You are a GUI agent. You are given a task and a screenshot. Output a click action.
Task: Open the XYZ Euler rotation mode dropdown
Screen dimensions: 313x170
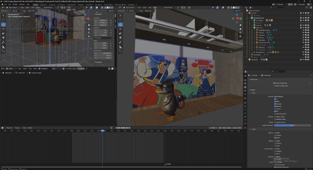click(103, 38)
